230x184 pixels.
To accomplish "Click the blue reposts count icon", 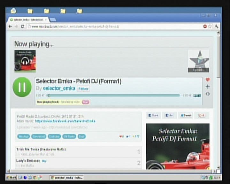I will (x=128, y=137).
